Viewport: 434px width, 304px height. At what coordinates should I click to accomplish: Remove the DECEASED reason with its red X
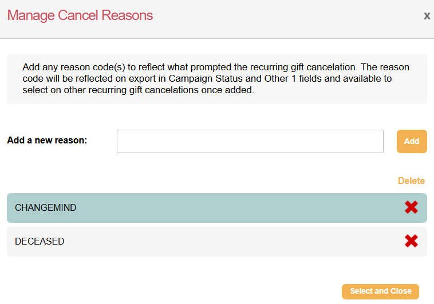411,241
